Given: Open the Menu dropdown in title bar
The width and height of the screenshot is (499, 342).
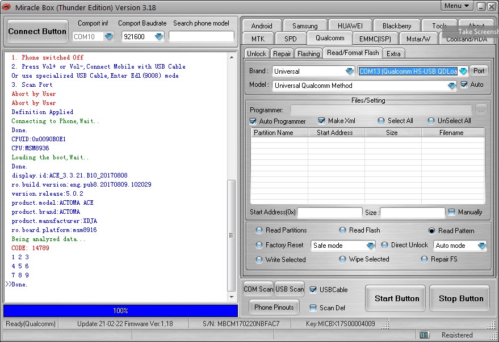Looking at the screenshot, I should point(456,6).
